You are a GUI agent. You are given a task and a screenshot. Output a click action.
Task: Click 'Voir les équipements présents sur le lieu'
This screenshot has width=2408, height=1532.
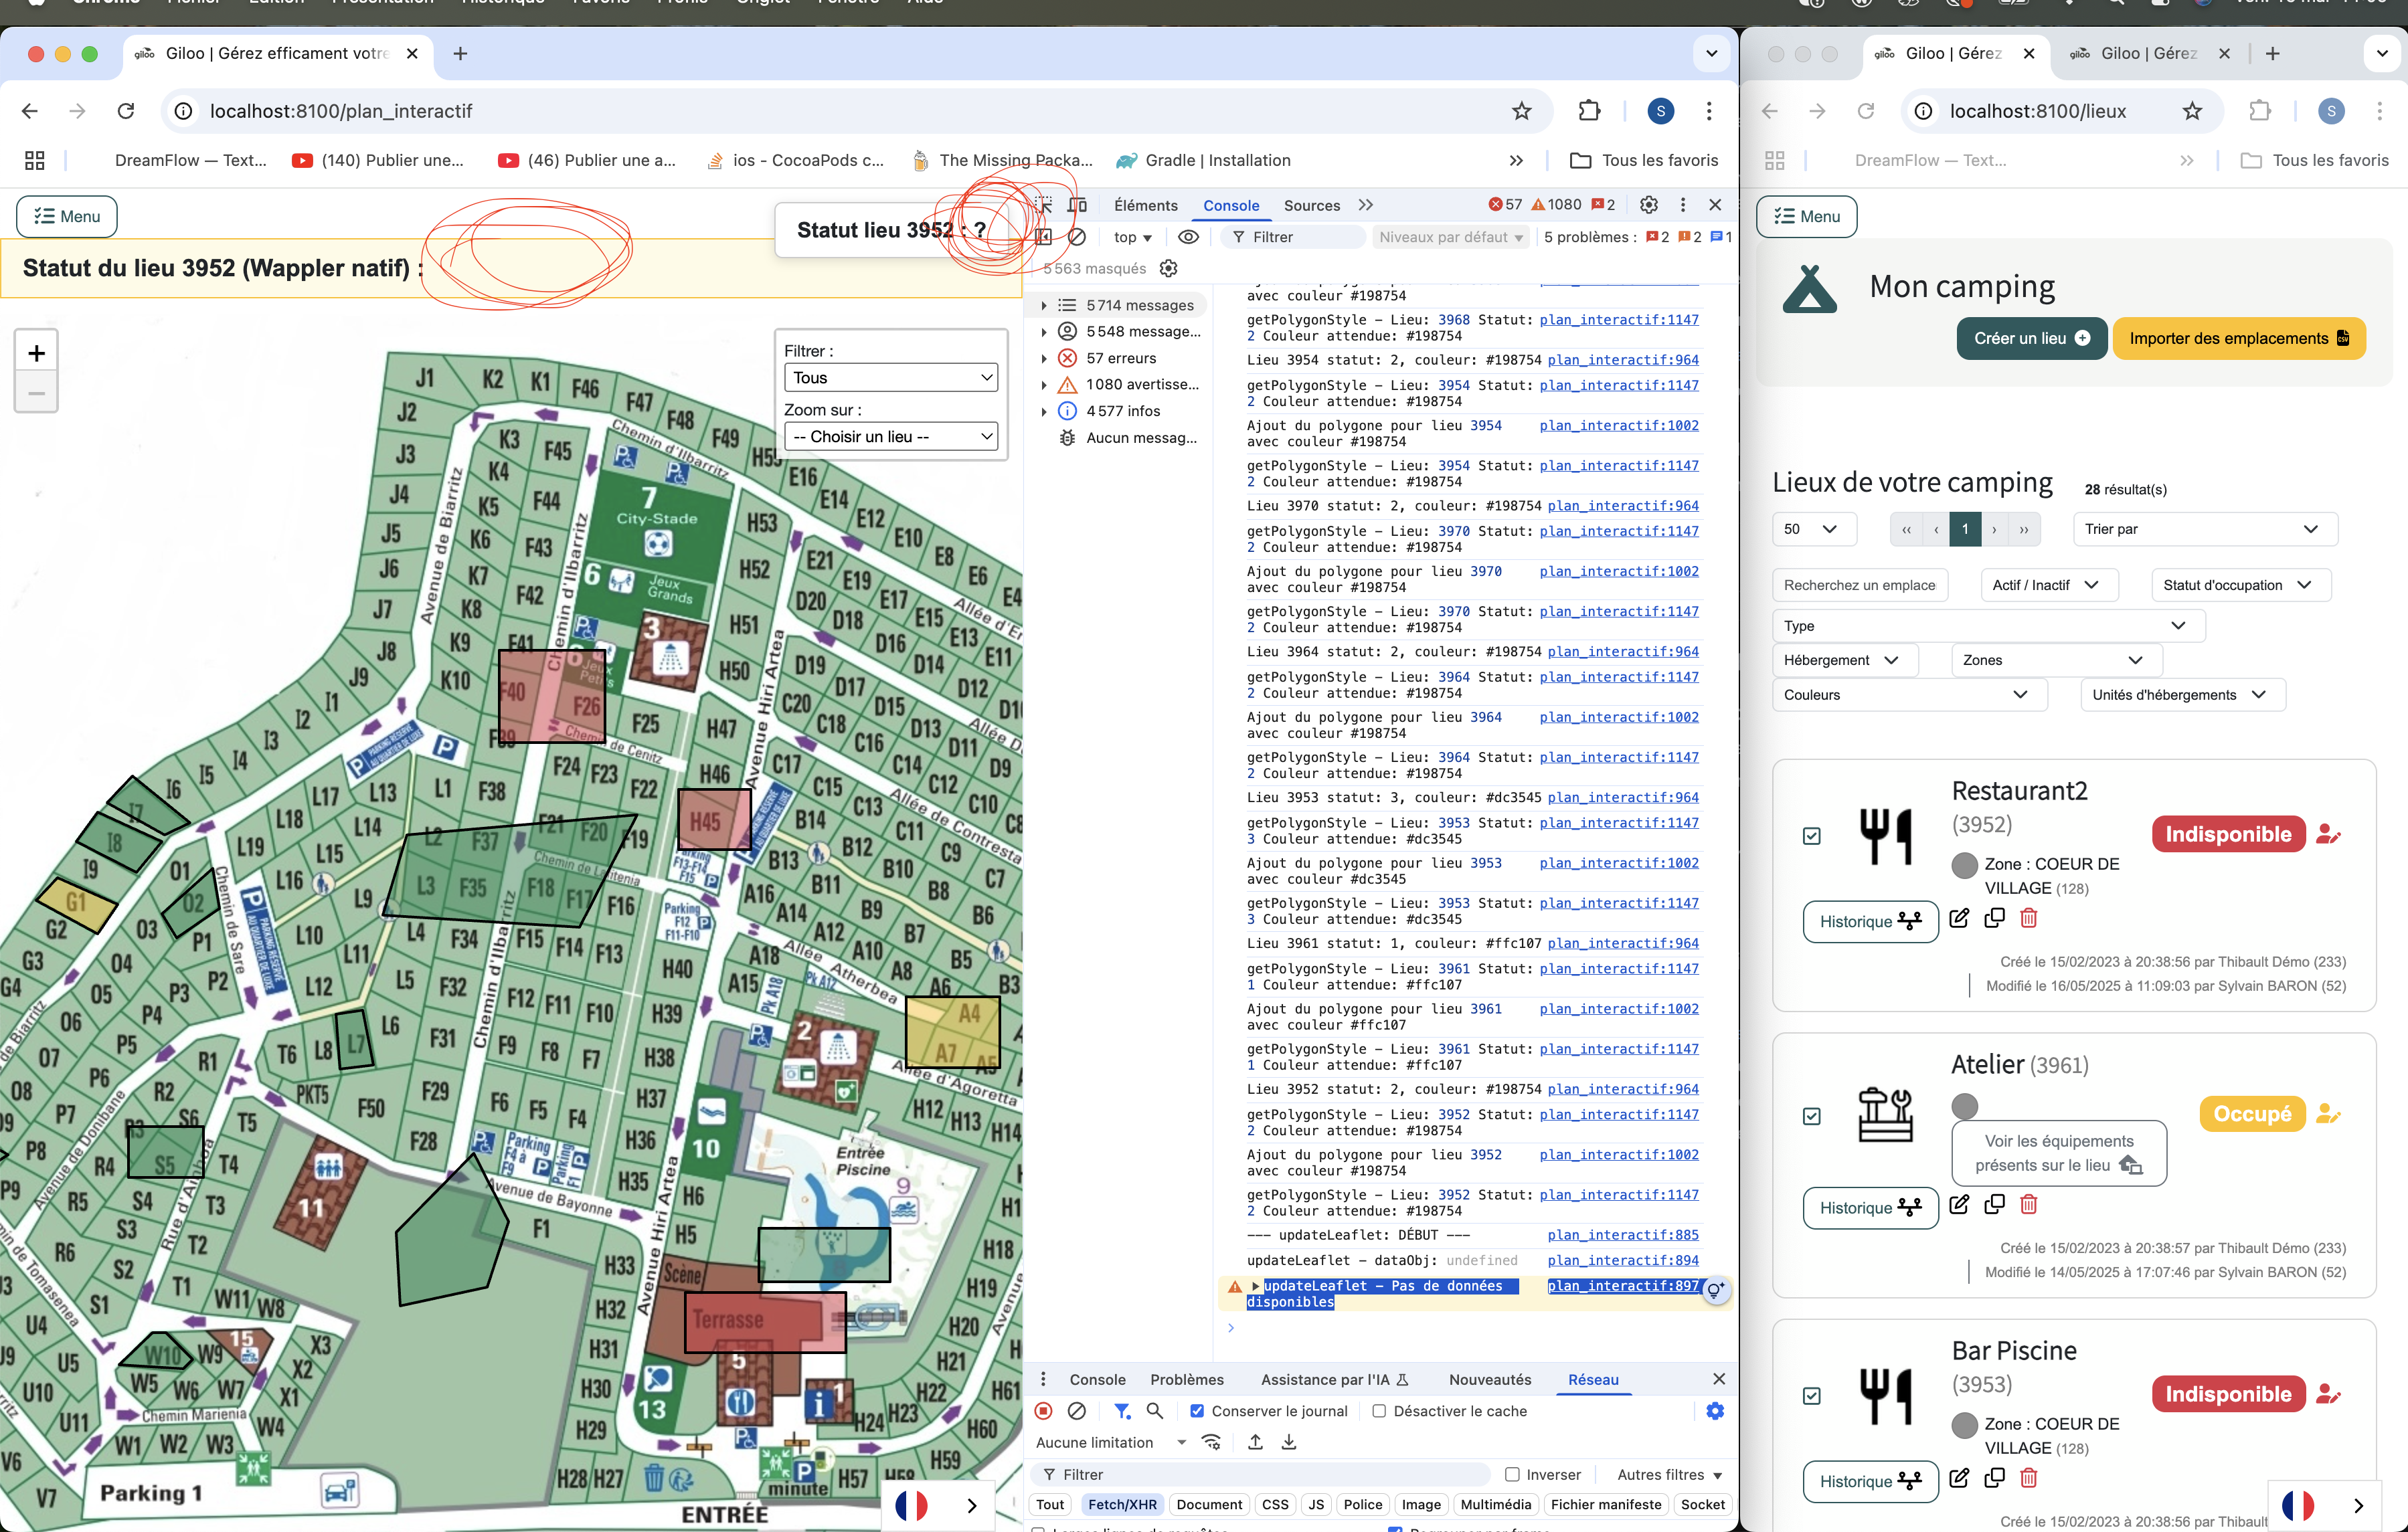(x=2059, y=1152)
